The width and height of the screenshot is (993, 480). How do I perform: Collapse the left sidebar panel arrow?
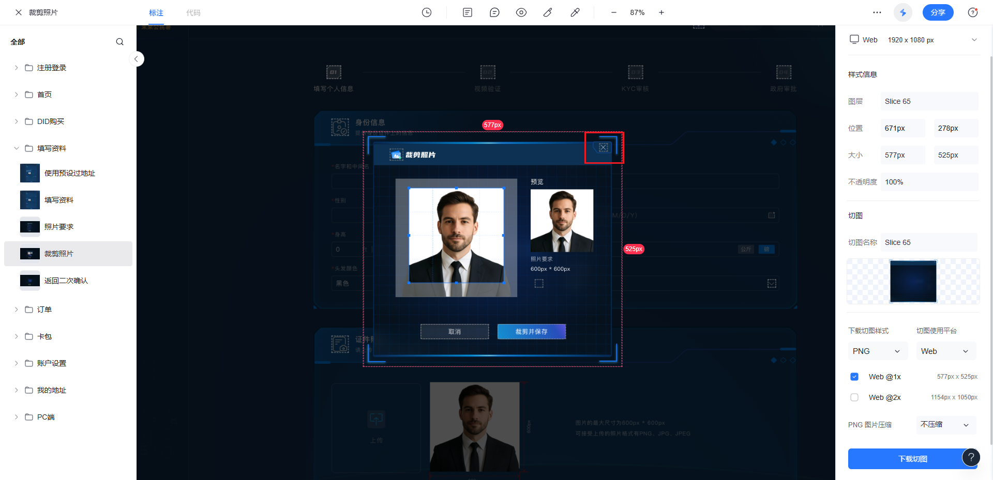click(x=136, y=59)
